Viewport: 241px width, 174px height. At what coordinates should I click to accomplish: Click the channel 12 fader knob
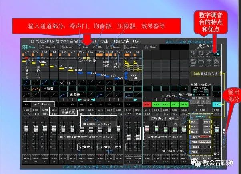point(129,137)
